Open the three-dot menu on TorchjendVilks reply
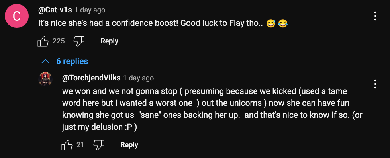 (x=375, y=84)
